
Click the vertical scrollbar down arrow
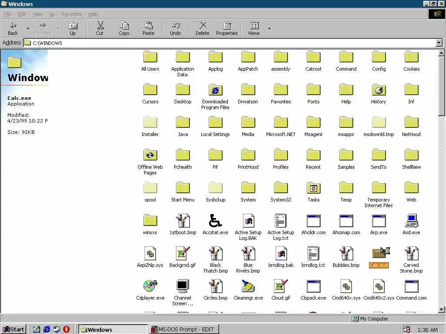coord(442,310)
